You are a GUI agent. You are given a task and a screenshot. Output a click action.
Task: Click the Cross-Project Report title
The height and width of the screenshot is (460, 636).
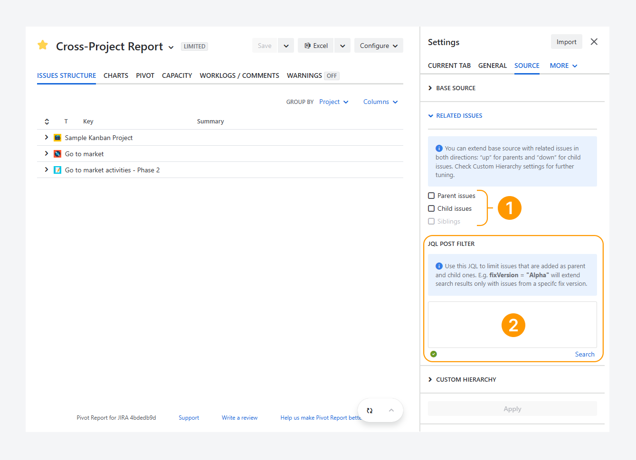[109, 47]
